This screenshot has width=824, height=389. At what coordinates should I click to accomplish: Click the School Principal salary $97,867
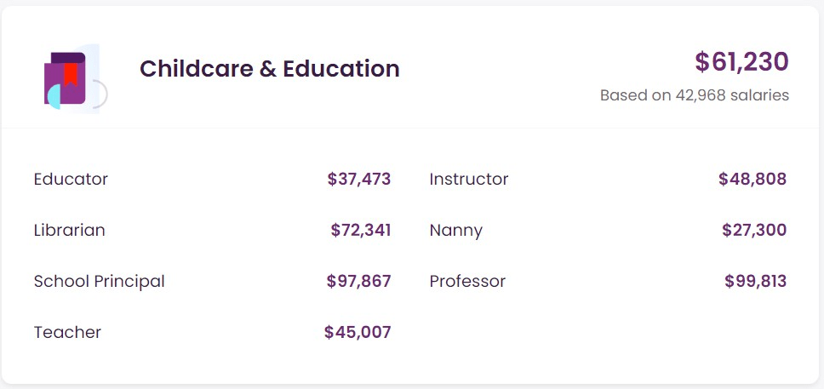tap(358, 282)
